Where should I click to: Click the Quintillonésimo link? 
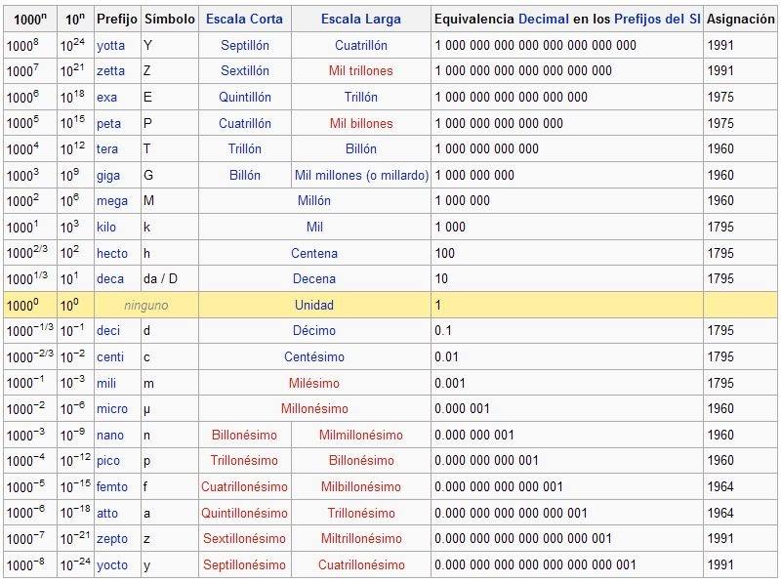244,514
